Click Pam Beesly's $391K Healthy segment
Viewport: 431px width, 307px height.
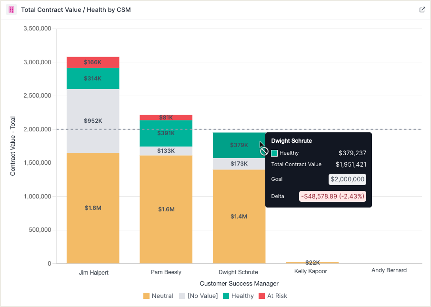[x=166, y=133]
